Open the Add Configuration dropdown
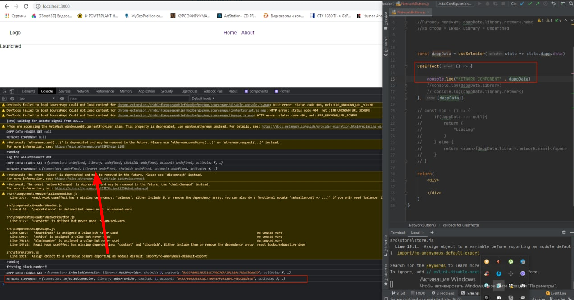 (x=455, y=4)
